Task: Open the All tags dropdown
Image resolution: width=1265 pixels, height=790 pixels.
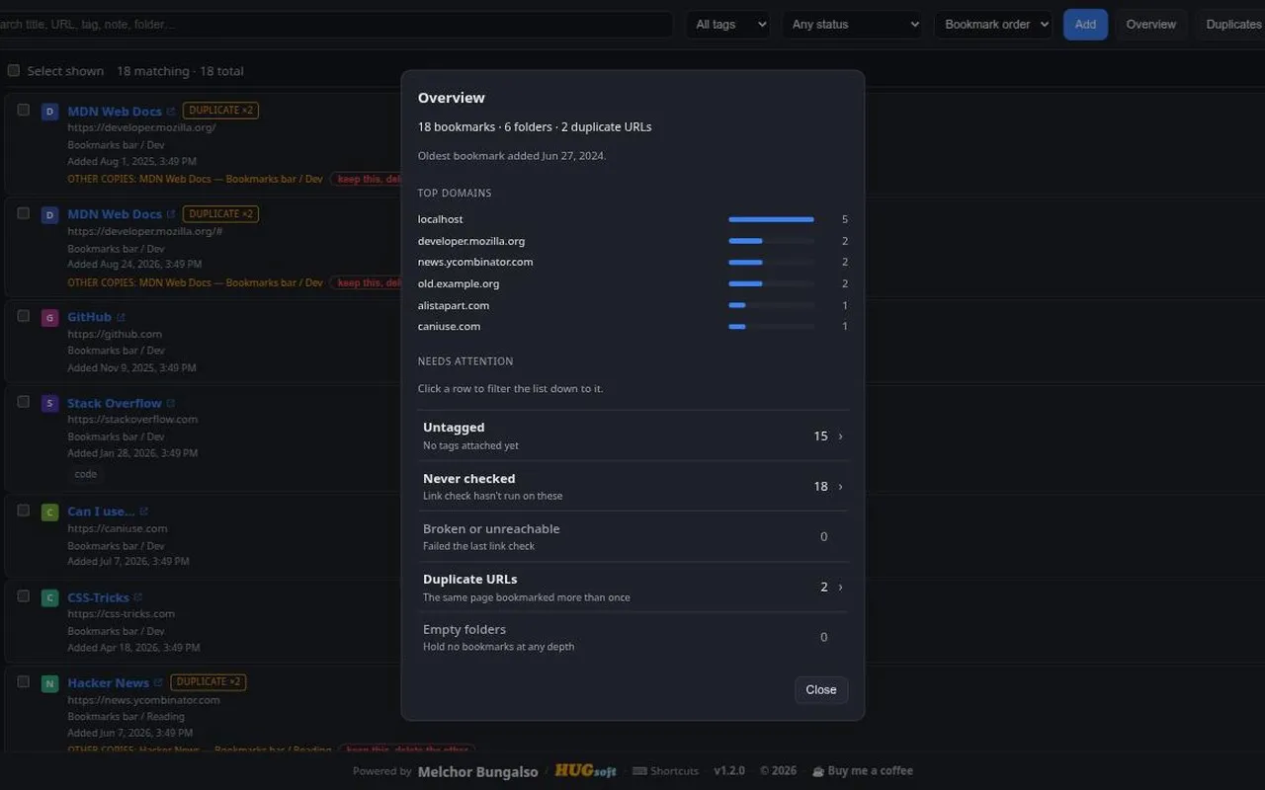Action: click(x=727, y=25)
